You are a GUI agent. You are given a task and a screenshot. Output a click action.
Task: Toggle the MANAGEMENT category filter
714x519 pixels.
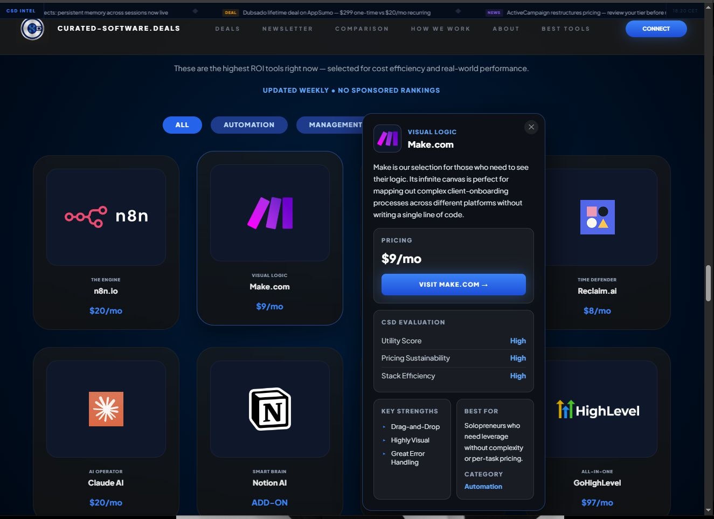[x=335, y=124]
